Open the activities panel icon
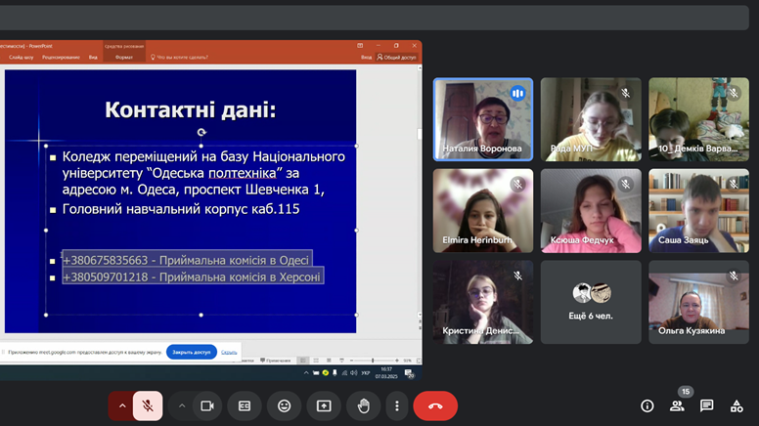The width and height of the screenshot is (759, 426). click(x=737, y=406)
